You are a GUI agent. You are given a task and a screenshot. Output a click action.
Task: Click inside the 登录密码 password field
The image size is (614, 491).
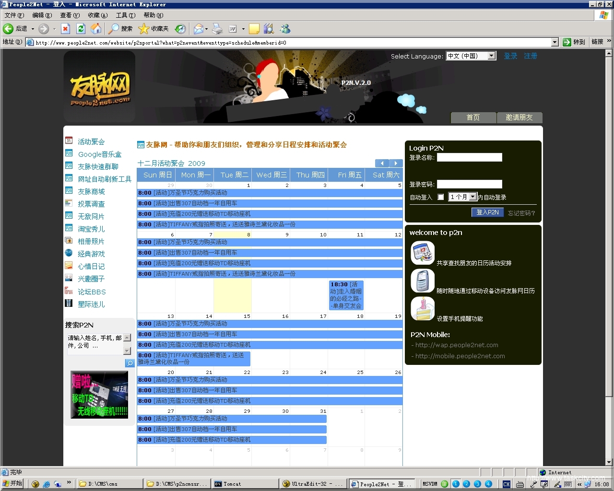click(469, 184)
